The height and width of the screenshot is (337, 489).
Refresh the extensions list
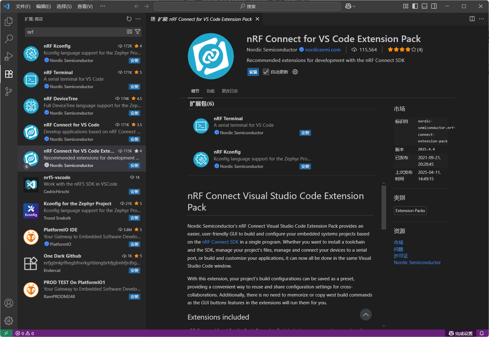click(129, 19)
